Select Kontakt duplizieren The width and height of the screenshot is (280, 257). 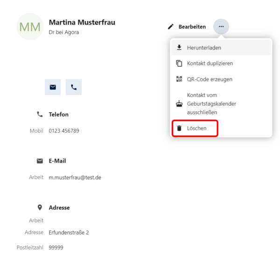(x=221, y=63)
